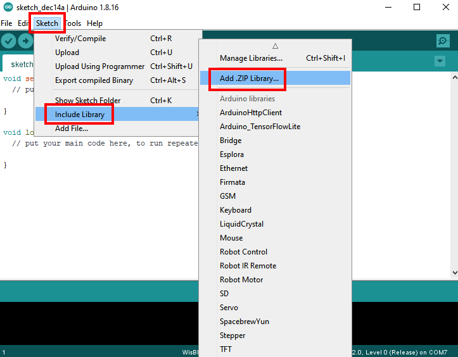The height and width of the screenshot is (357, 458).
Task: Include the Servo library
Action: point(275,308)
